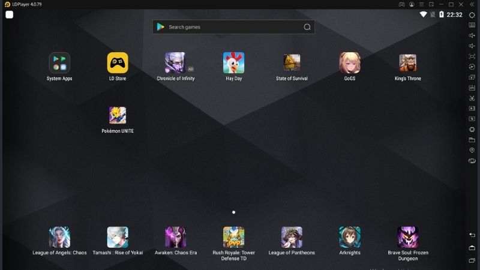Click the white square at top-left
The height and width of the screenshot is (270, 480).
[9, 14]
